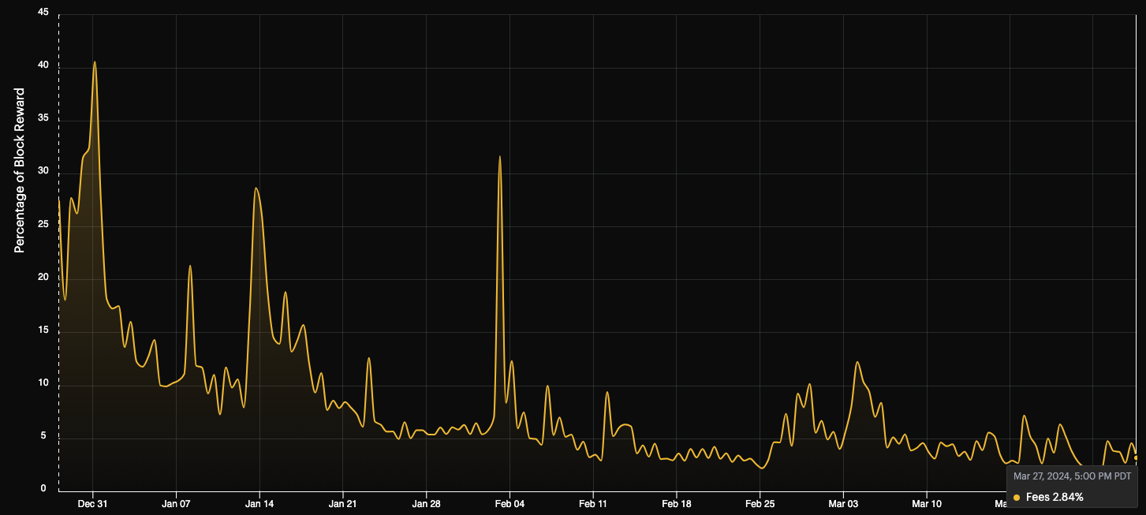Viewport: 1146px width, 515px height.
Task: Click the "Feb 18" x-axis label
Action: pyautogui.click(x=677, y=503)
